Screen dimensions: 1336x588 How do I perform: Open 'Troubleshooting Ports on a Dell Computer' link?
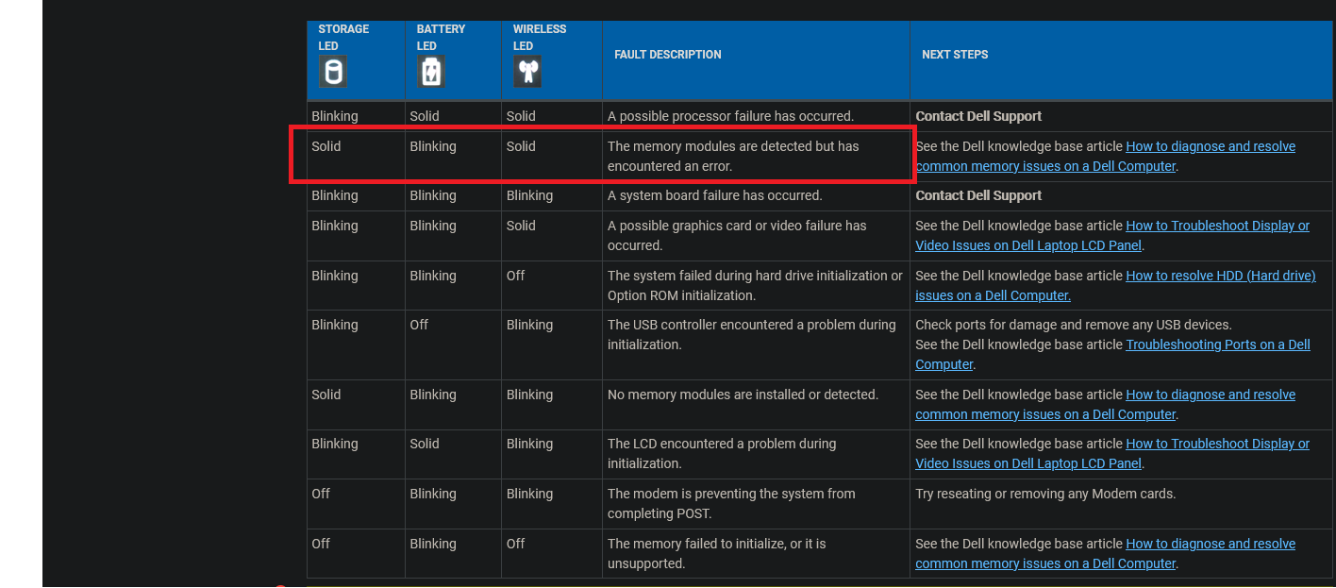coord(1112,355)
